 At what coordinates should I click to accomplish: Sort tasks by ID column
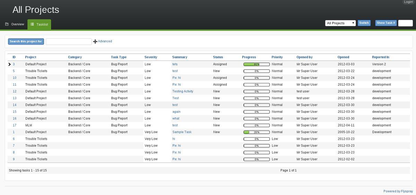click(14, 57)
